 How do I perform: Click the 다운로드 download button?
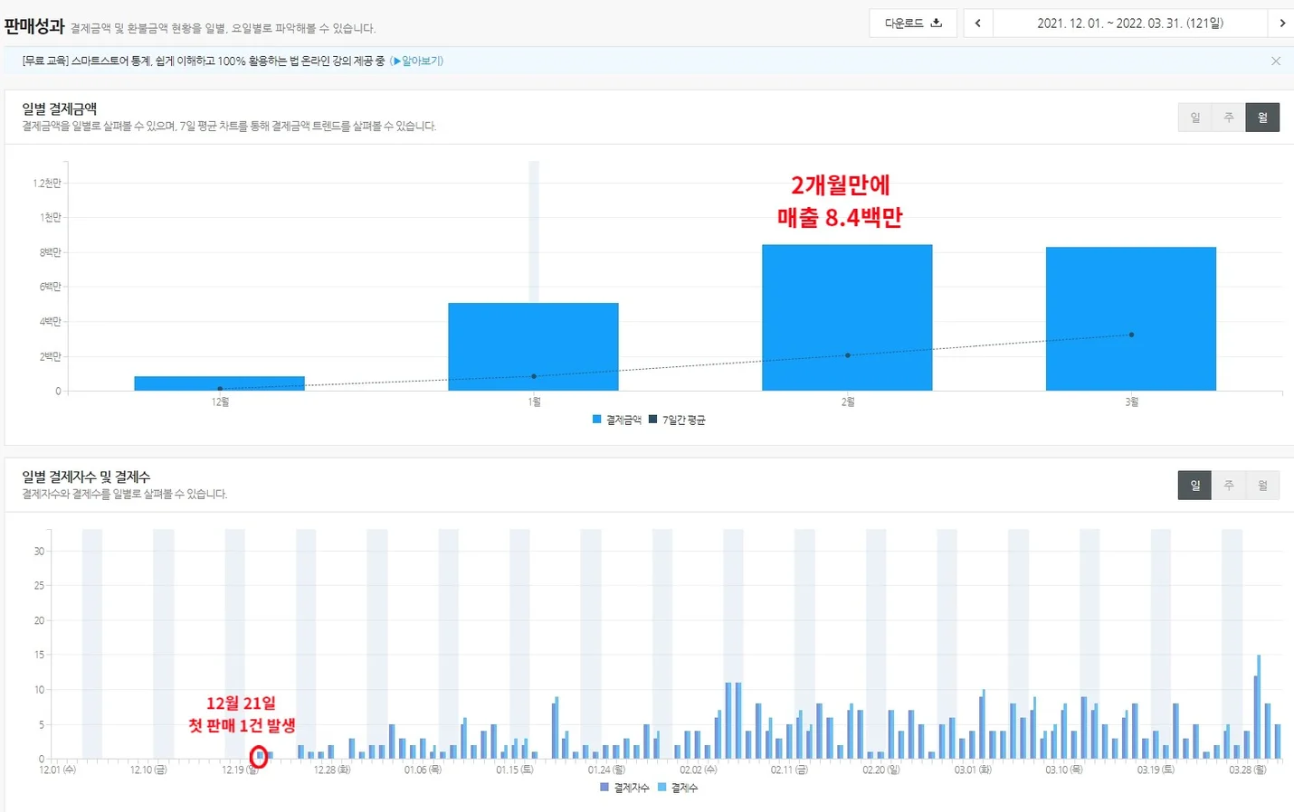coord(913,24)
